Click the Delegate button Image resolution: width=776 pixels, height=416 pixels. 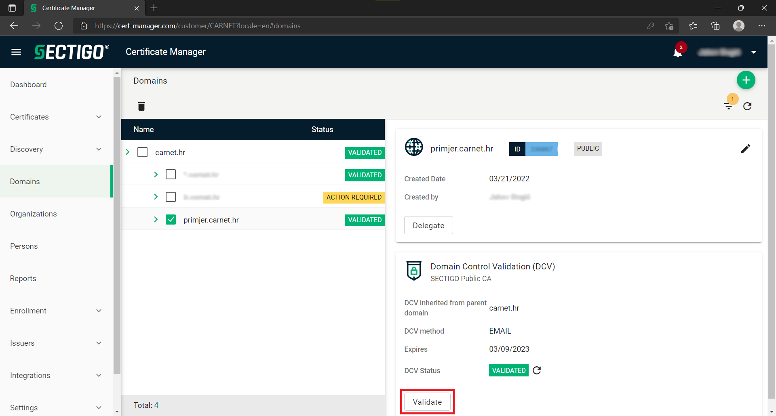tap(428, 225)
